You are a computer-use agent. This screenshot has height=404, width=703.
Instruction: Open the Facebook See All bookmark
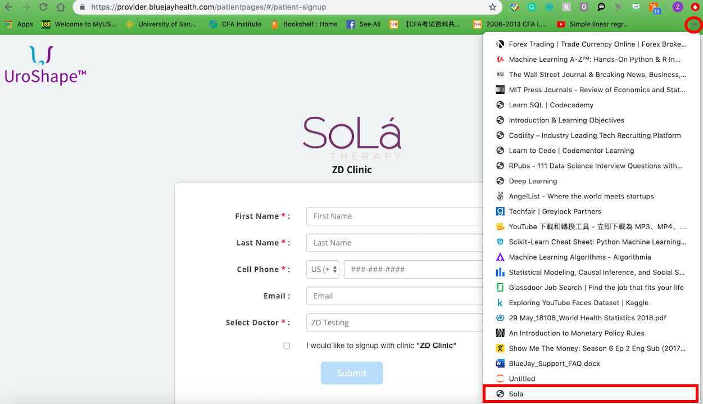(364, 24)
